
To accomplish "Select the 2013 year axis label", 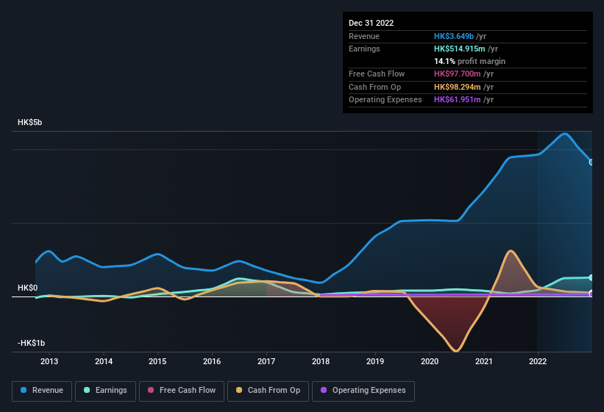I will pyautogui.click(x=49, y=361).
